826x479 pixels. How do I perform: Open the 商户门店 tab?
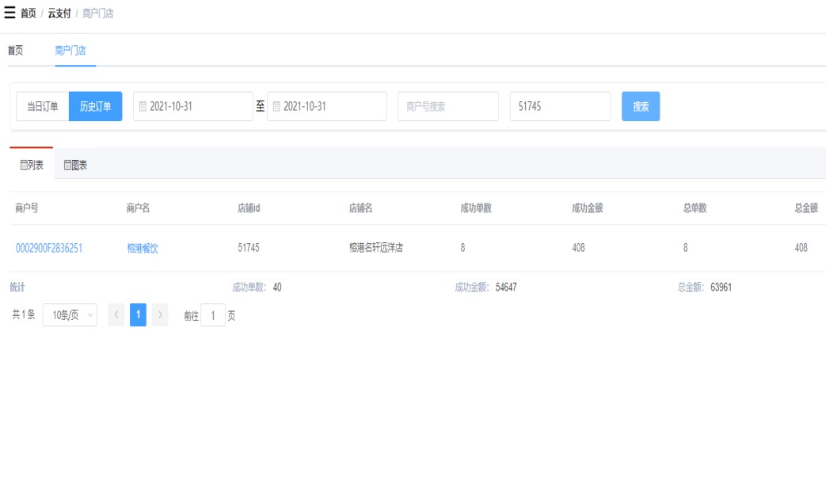click(70, 51)
